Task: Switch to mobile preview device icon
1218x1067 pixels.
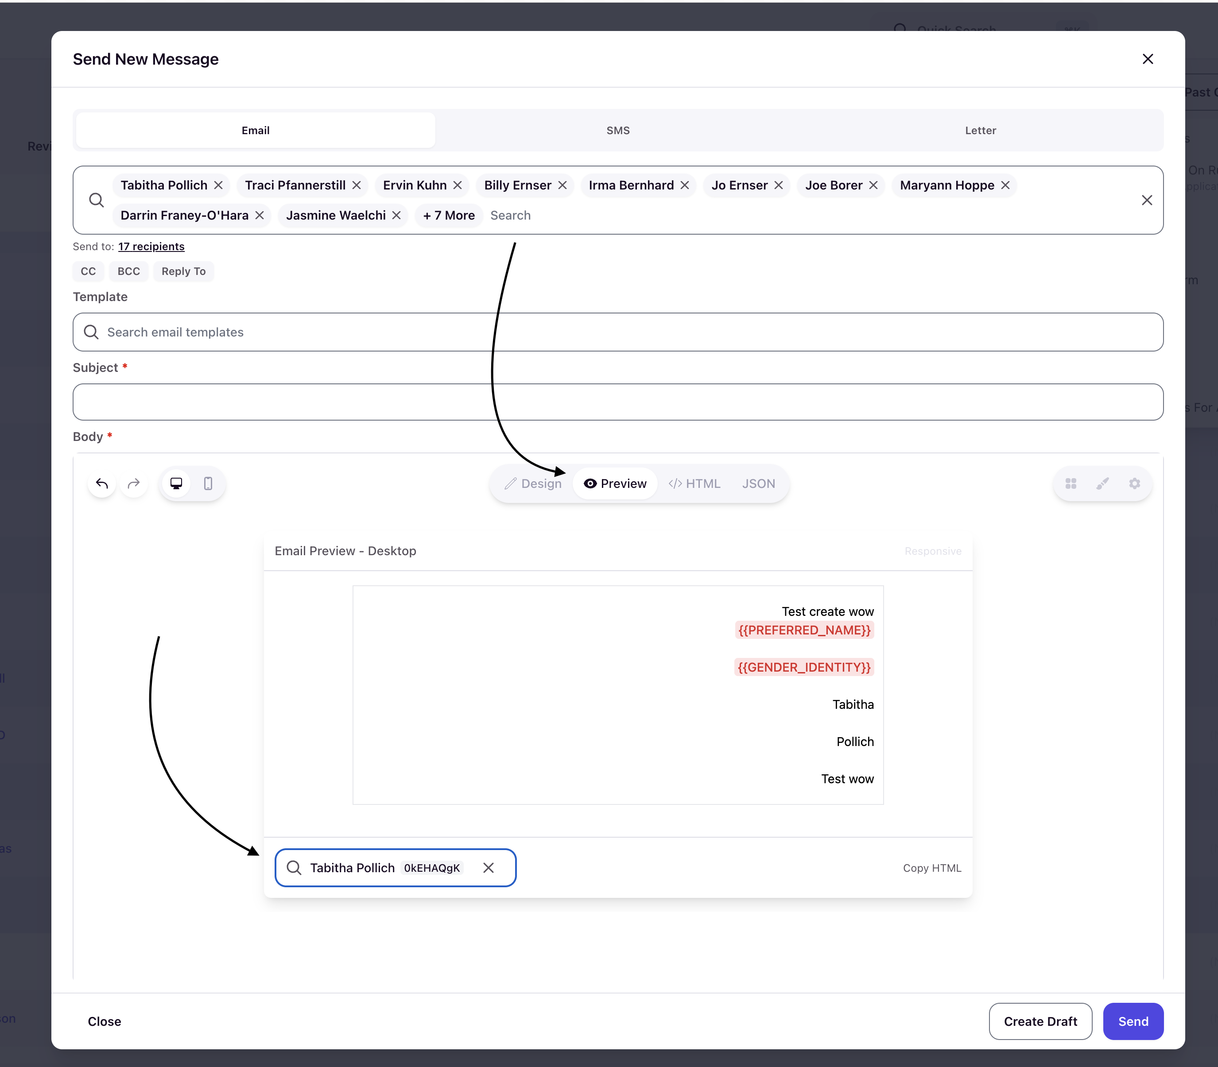Action: [208, 483]
